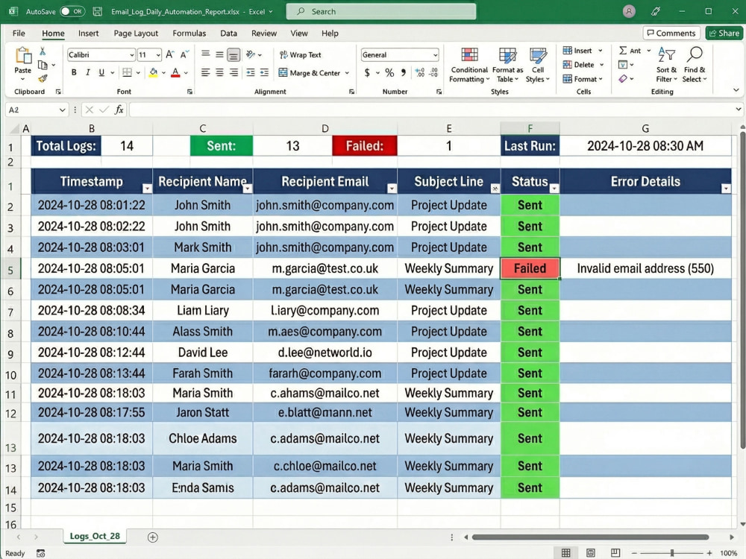This screenshot has width=746, height=559.
Task: Increase font size with the large A icon
Action: (x=170, y=54)
